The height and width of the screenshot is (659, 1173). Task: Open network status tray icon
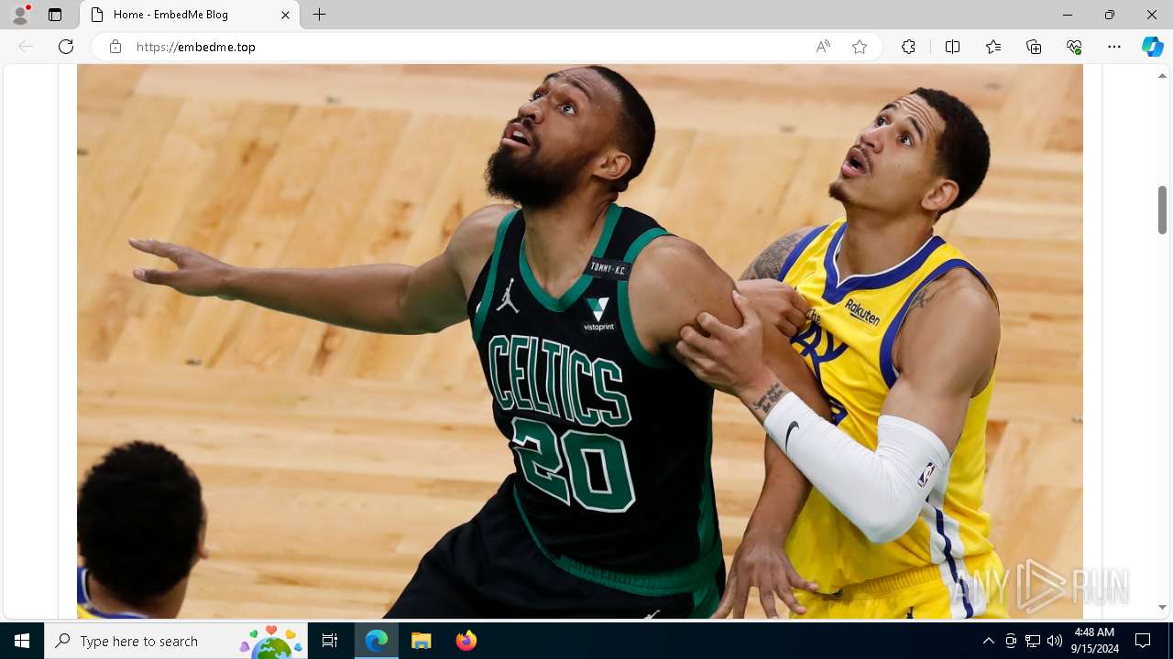[x=1033, y=641]
